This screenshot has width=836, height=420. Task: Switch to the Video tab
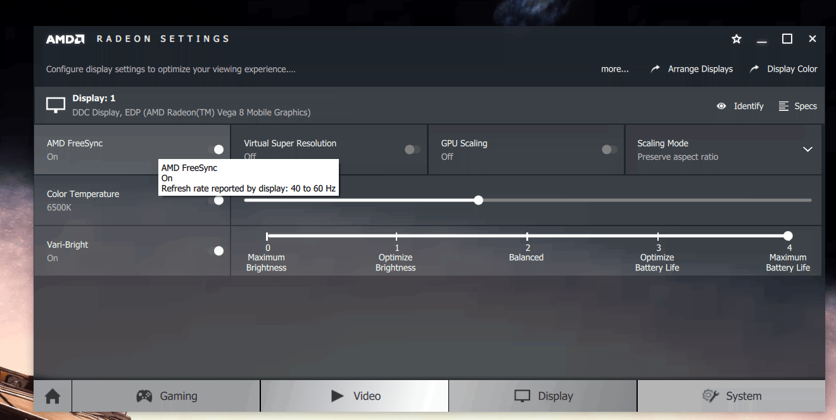[355, 396]
